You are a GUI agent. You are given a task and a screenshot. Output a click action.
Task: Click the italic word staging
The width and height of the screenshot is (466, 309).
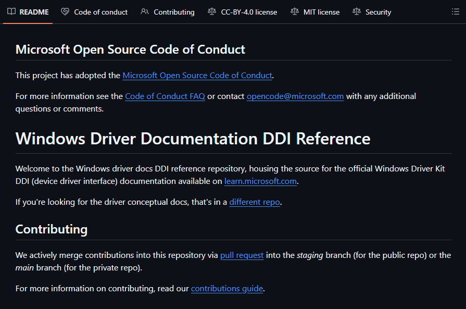click(x=310, y=255)
